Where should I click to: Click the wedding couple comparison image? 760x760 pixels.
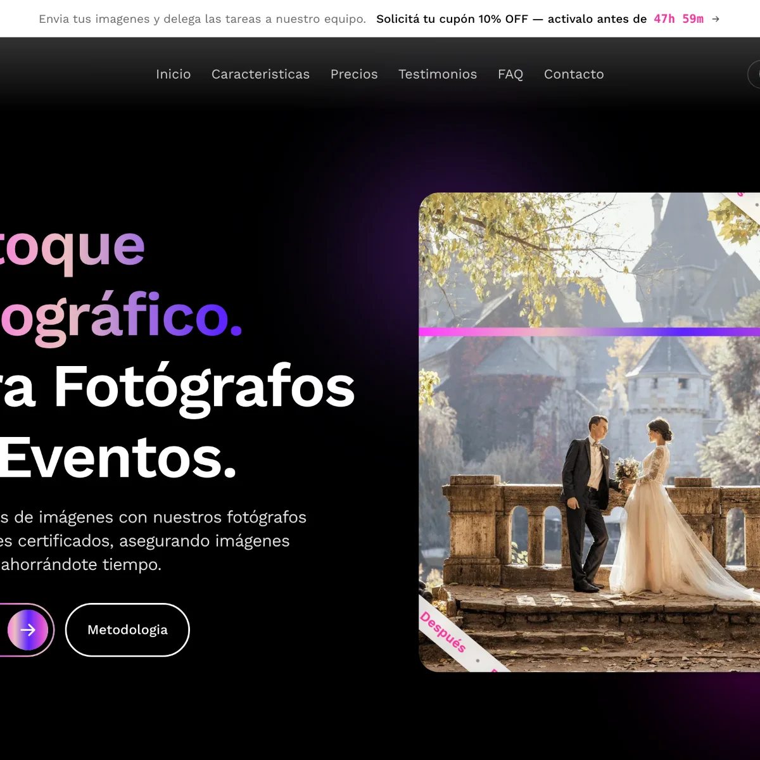coord(589,432)
